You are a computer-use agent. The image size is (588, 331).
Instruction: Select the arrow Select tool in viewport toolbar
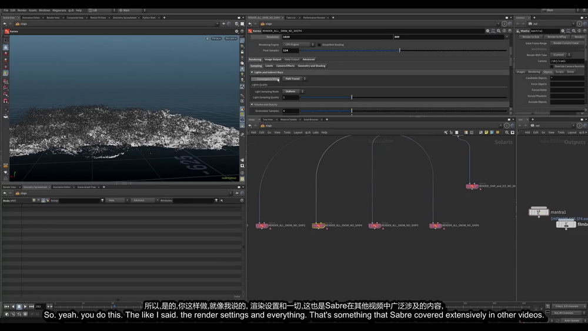(6, 41)
